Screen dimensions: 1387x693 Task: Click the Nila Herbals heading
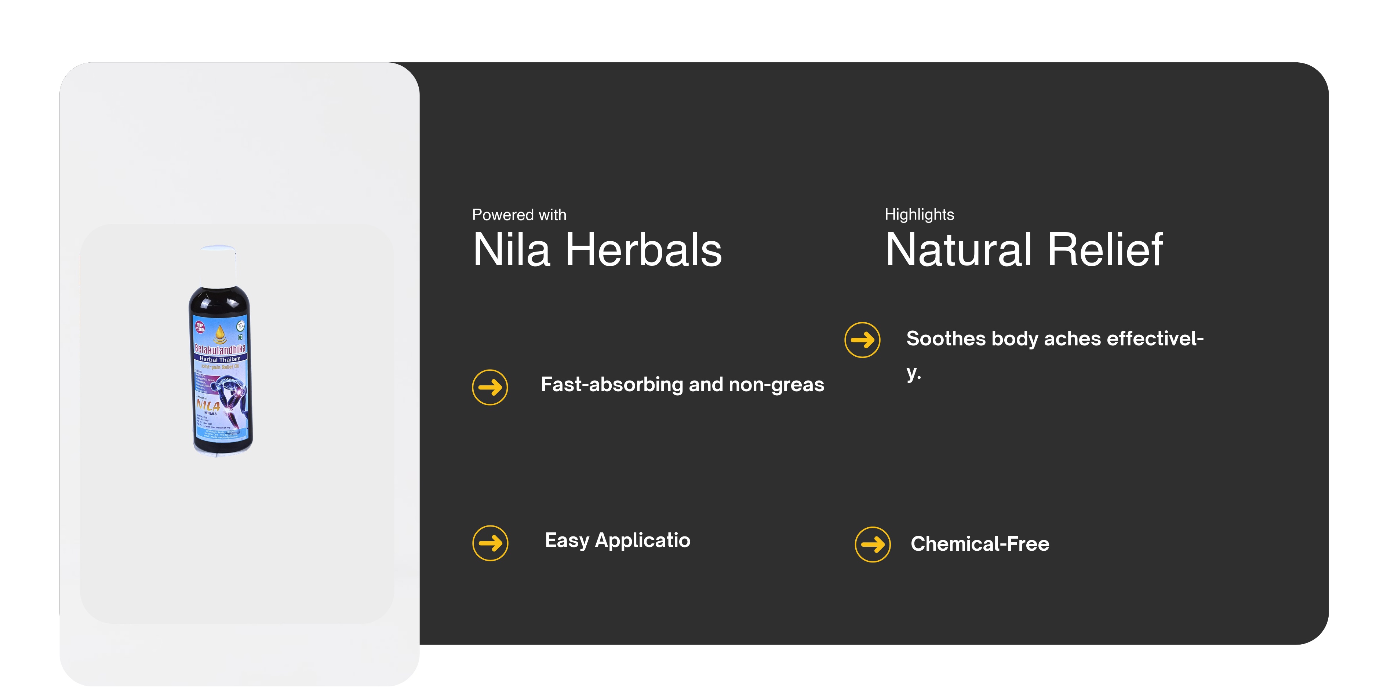pos(597,250)
